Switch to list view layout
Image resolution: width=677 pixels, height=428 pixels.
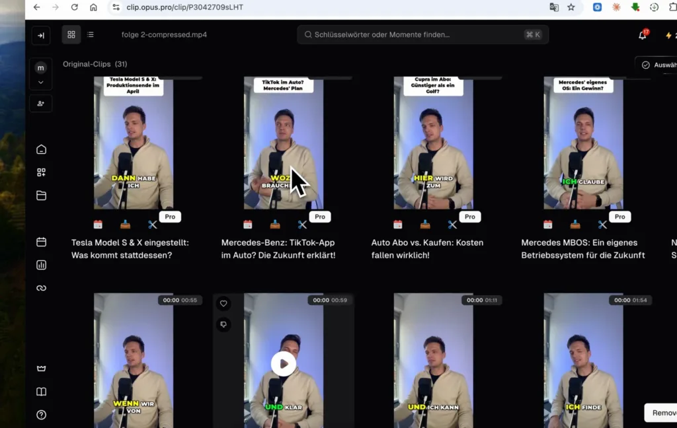[x=90, y=34]
